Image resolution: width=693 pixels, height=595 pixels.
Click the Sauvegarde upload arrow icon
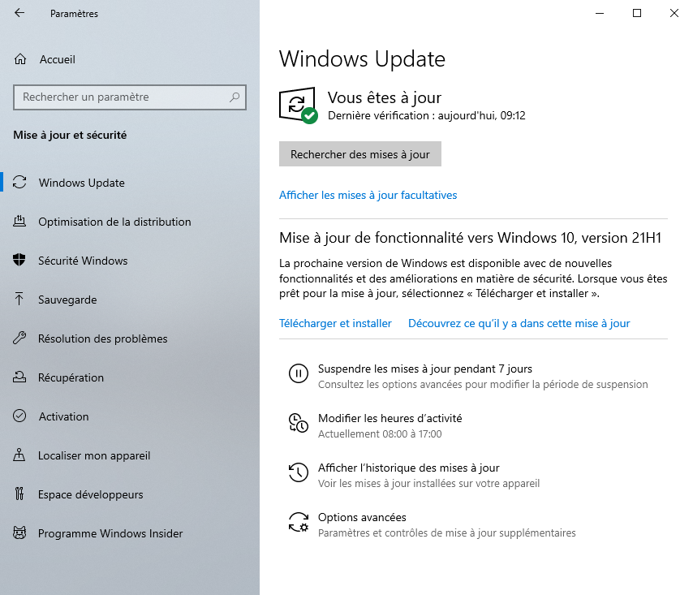coord(20,300)
